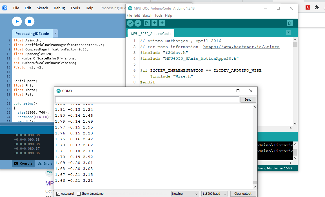The height and width of the screenshot is (197, 325).
Task: Open Processing File menu
Action: [16, 8]
